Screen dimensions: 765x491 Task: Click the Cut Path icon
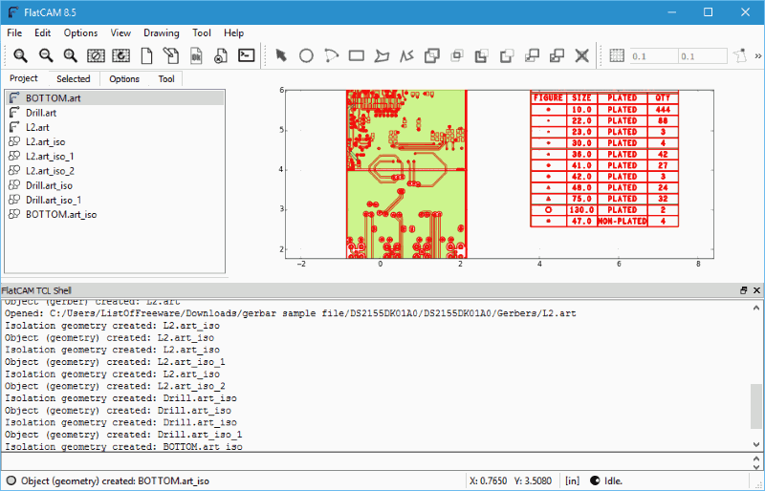[x=507, y=55]
